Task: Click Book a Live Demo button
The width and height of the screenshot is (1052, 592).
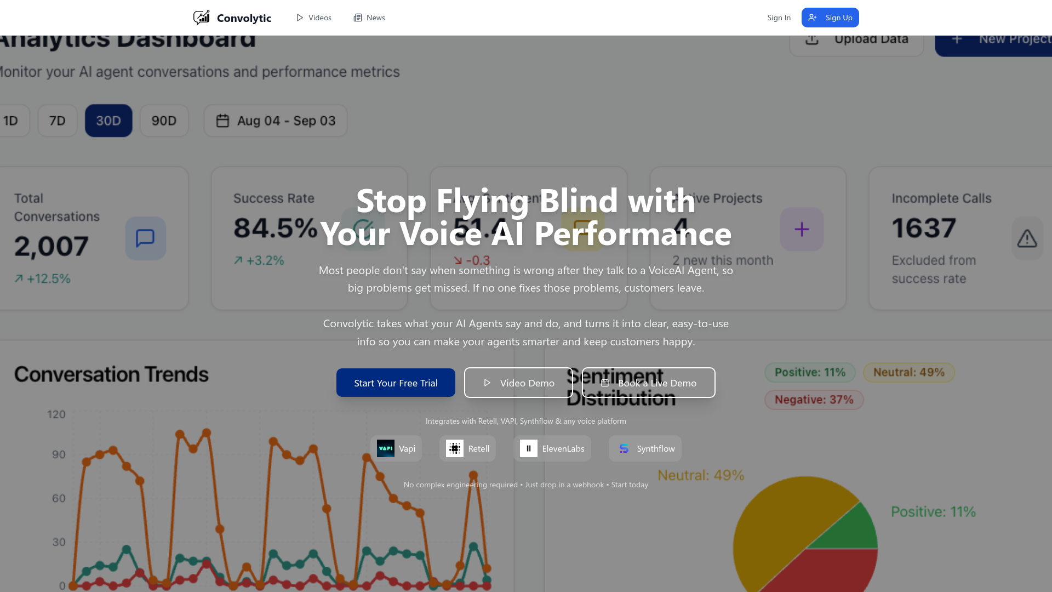Action: pos(648,383)
